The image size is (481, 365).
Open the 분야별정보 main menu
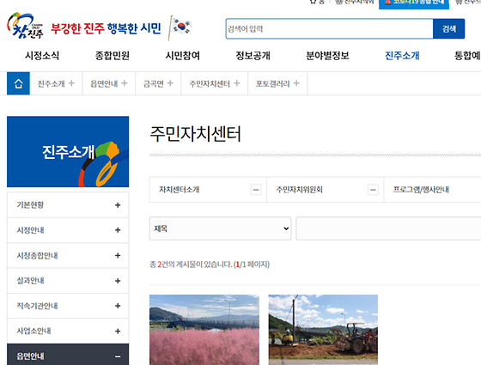327,56
